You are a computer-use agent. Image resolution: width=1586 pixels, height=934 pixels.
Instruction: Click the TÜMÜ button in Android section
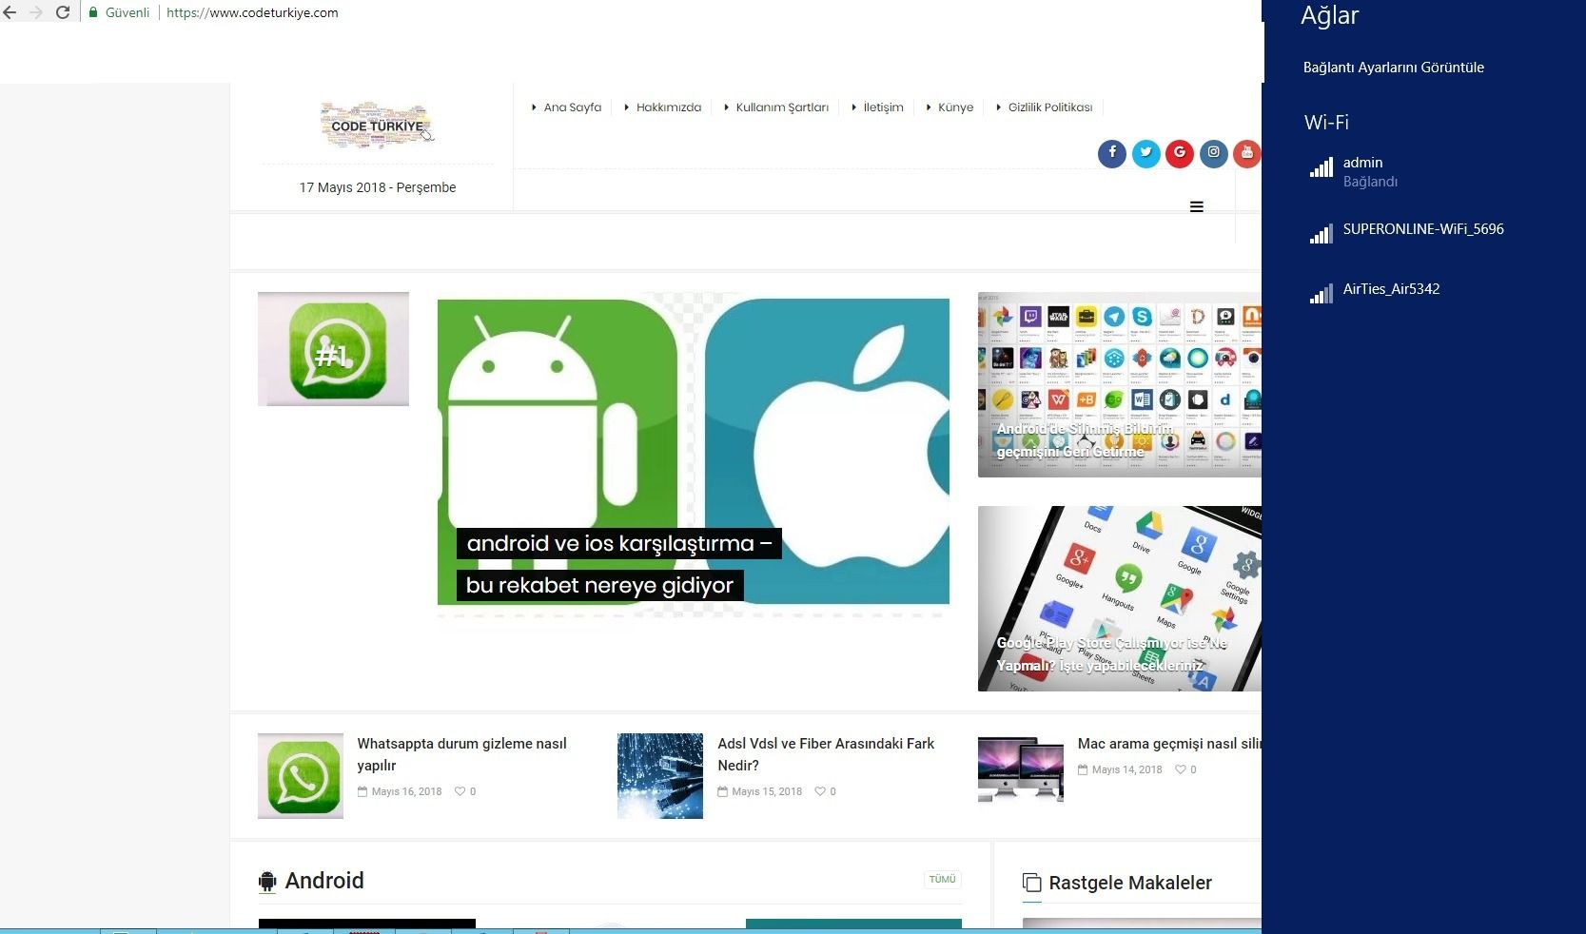coord(942,880)
